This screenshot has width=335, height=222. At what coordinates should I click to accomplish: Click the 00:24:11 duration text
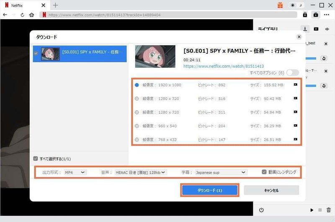pyautogui.click(x=192, y=60)
